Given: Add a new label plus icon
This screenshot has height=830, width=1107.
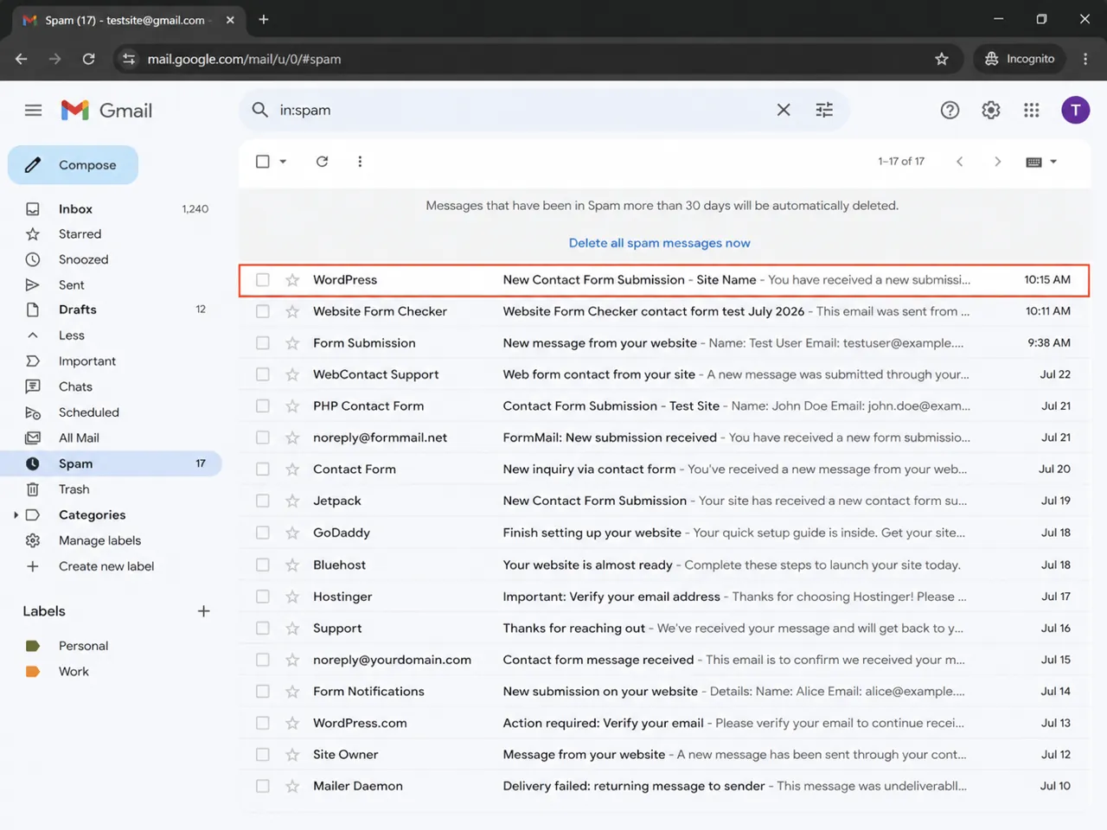Looking at the screenshot, I should pyautogui.click(x=204, y=611).
